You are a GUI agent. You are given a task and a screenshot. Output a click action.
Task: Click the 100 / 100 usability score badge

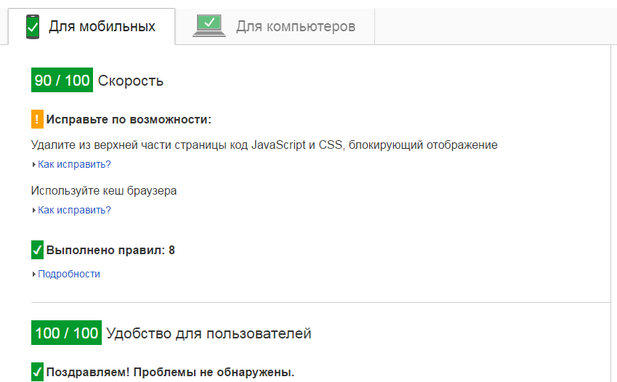66,333
